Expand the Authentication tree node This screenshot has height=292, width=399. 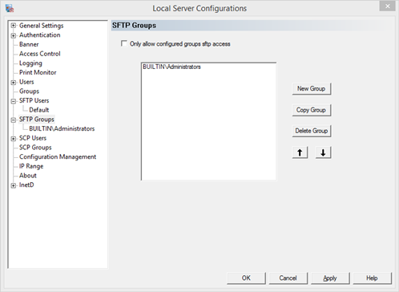(x=14, y=35)
